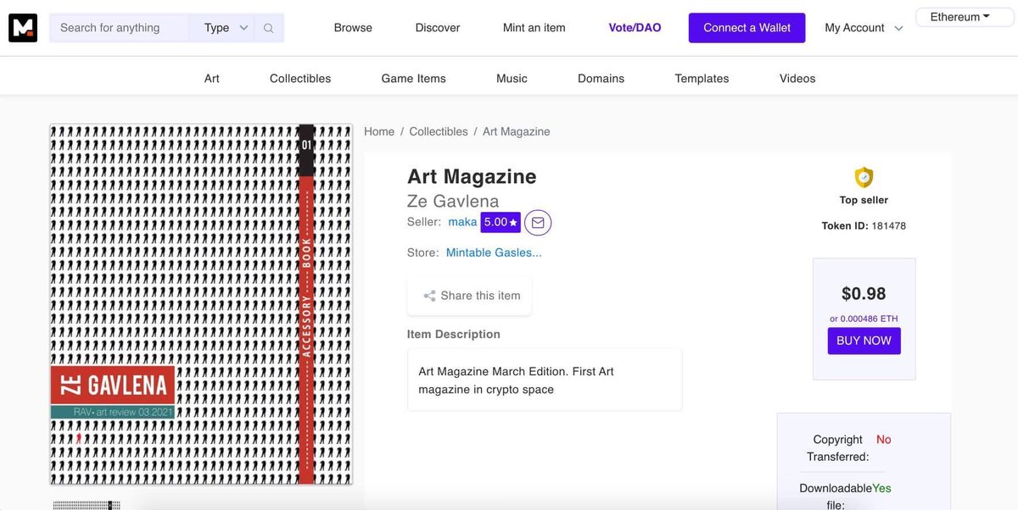1018x510 pixels.
Task: Open the Mintable Gasles... store link
Action: pyautogui.click(x=494, y=252)
